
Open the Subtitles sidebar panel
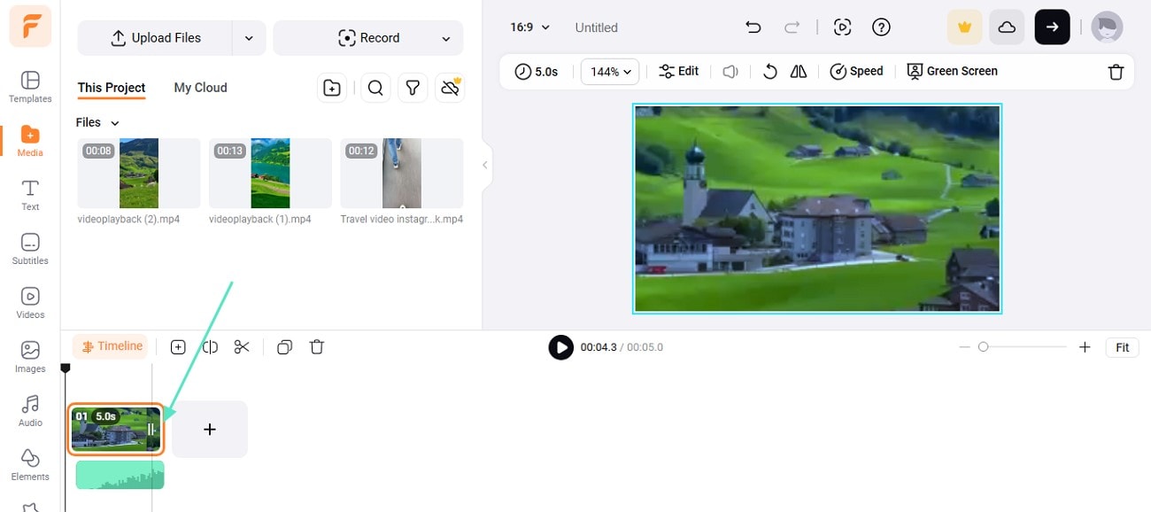tap(30, 249)
